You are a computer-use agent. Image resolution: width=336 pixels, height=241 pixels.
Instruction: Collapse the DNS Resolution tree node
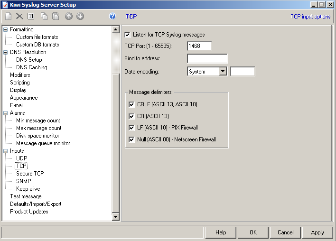(x=6, y=53)
